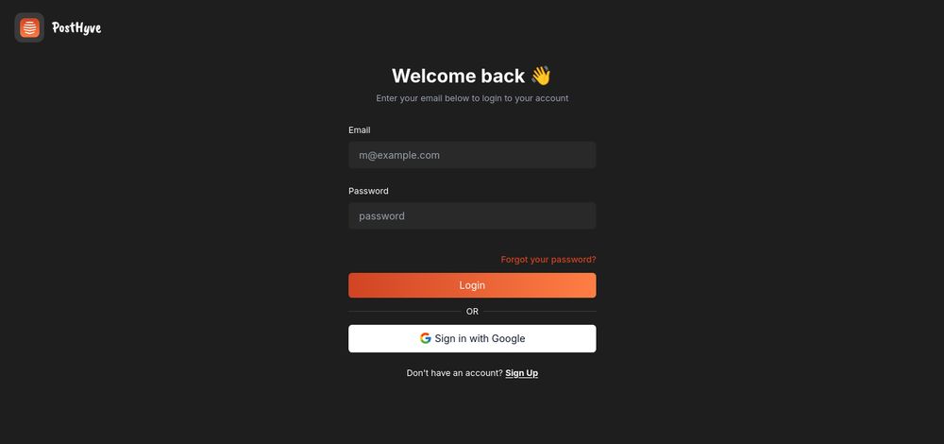Open the Forgot your password link
This screenshot has width=944, height=444.
[x=548, y=260]
